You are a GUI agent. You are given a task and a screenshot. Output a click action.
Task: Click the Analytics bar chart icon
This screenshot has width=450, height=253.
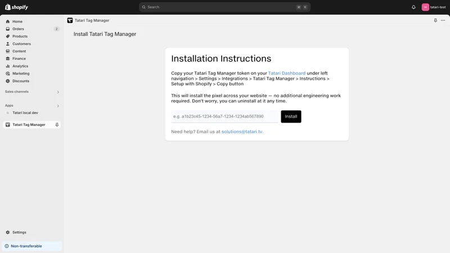8,66
